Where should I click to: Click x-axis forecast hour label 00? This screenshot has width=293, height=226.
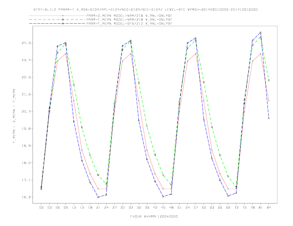[x=41, y=208]
